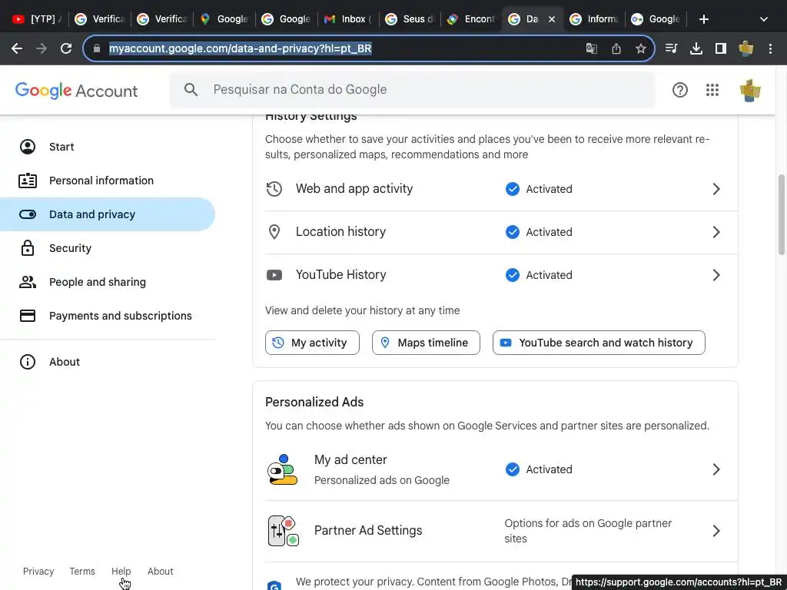Expand the Web and app activity chevron
The image size is (787, 590).
click(716, 189)
